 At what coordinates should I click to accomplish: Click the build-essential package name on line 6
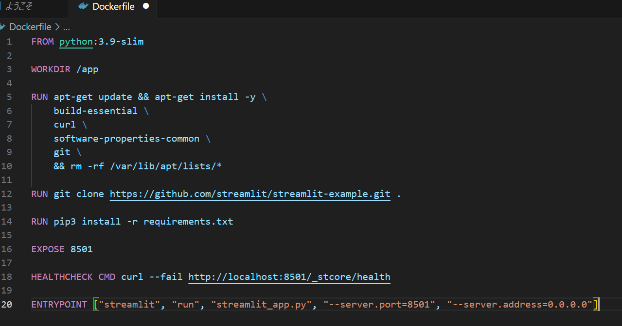pyautogui.click(x=95, y=111)
